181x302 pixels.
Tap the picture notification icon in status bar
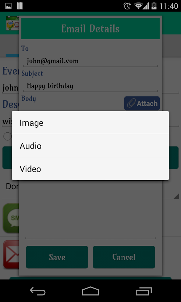[8, 6]
